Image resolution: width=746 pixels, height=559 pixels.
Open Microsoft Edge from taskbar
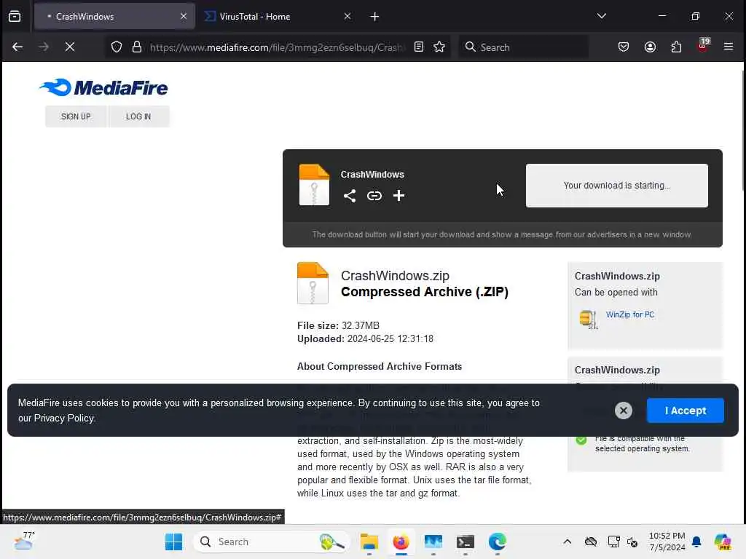click(497, 542)
